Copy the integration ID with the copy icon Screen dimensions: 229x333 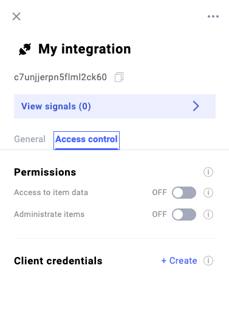[119, 77]
